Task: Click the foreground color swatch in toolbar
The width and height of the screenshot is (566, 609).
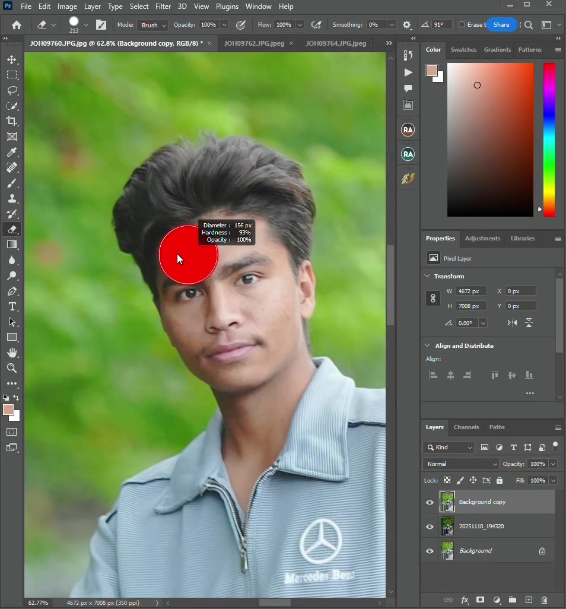Action: 8,410
